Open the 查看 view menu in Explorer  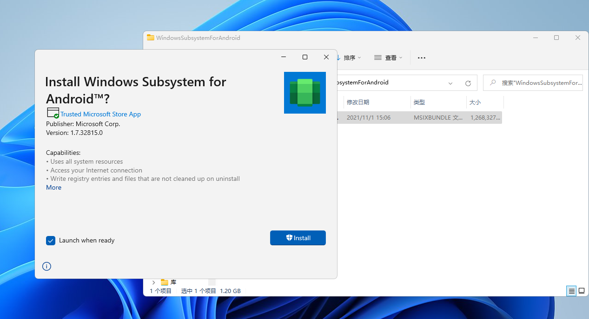[388, 58]
